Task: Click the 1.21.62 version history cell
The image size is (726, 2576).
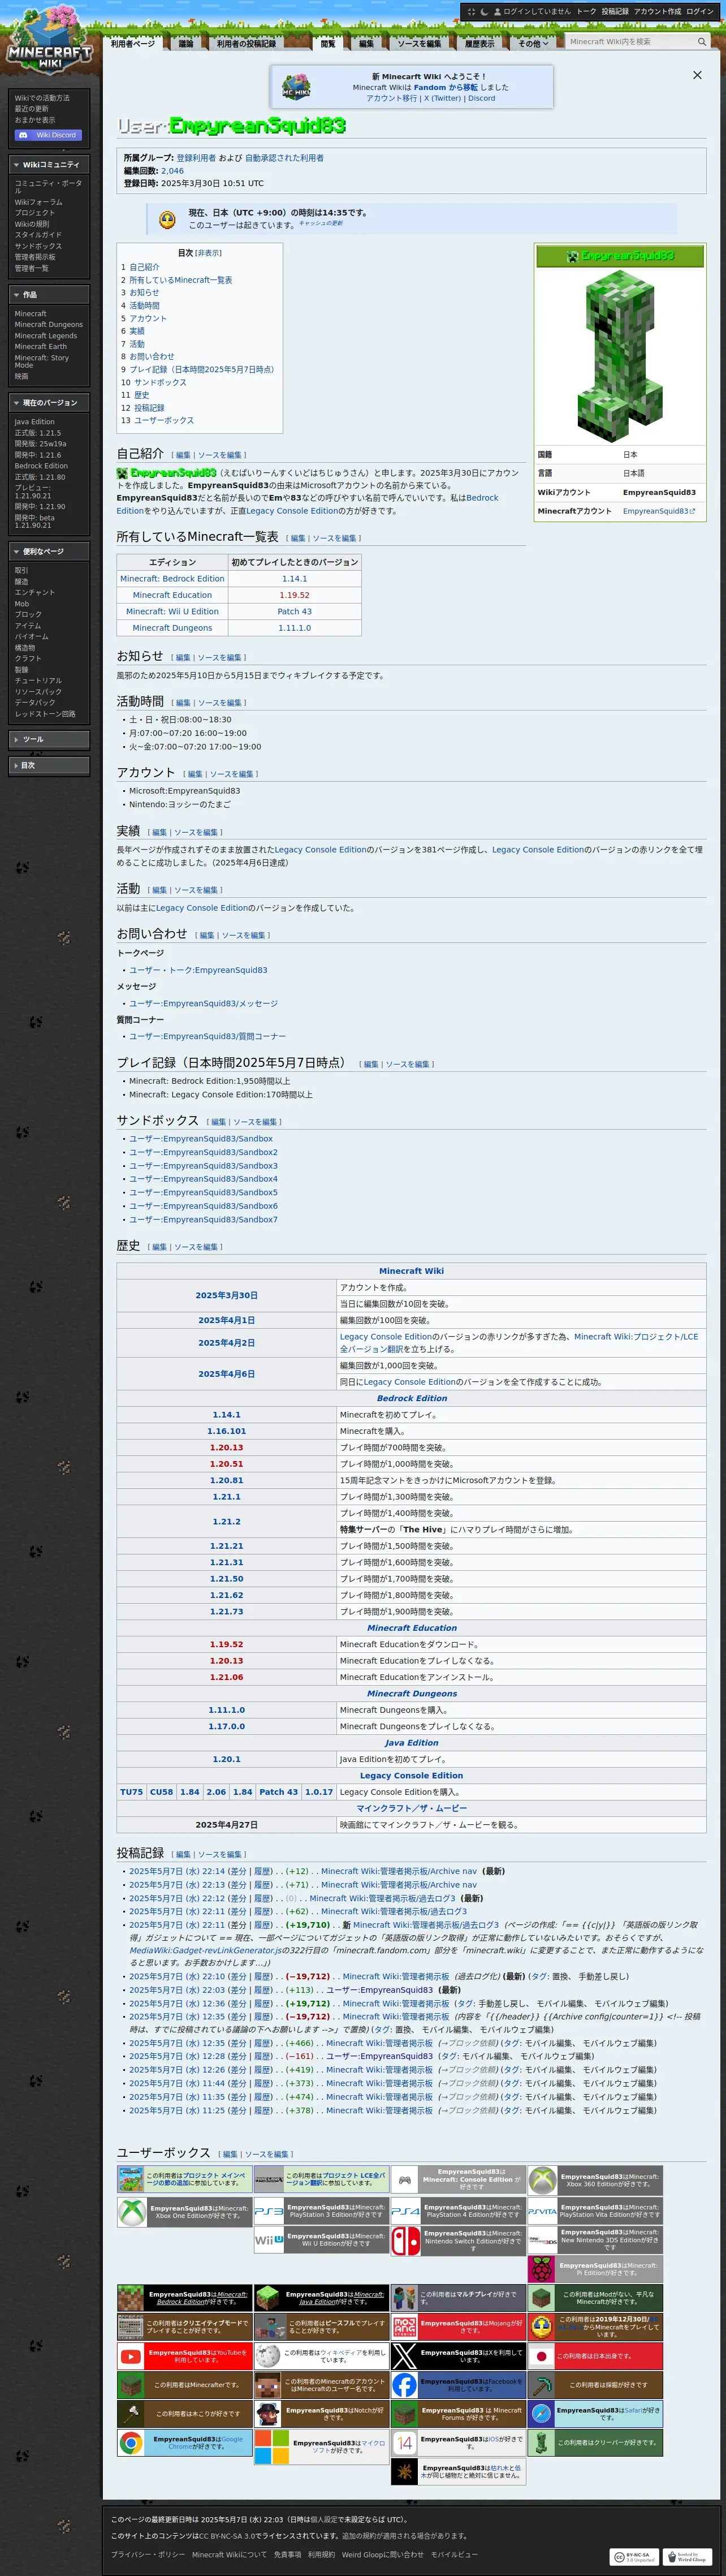Action: coord(226,1595)
